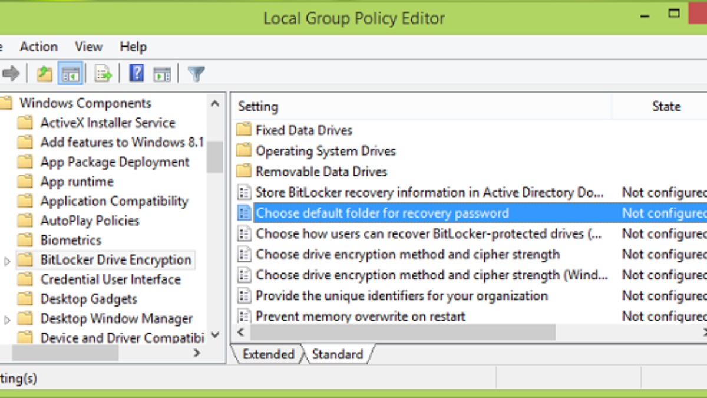Expand the Desktop Window Manager tree node

pos(7,319)
